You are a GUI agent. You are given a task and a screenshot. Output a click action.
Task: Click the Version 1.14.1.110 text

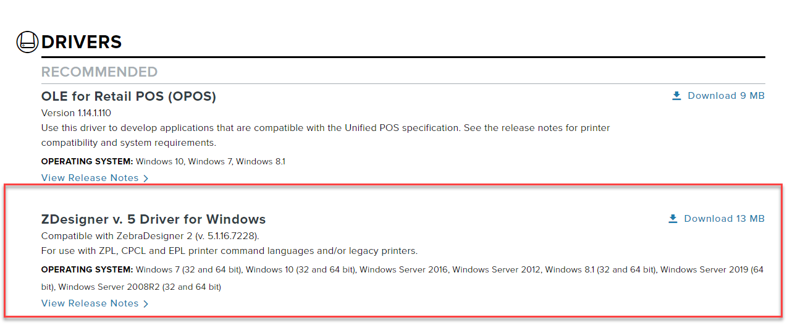pyautogui.click(x=76, y=113)
